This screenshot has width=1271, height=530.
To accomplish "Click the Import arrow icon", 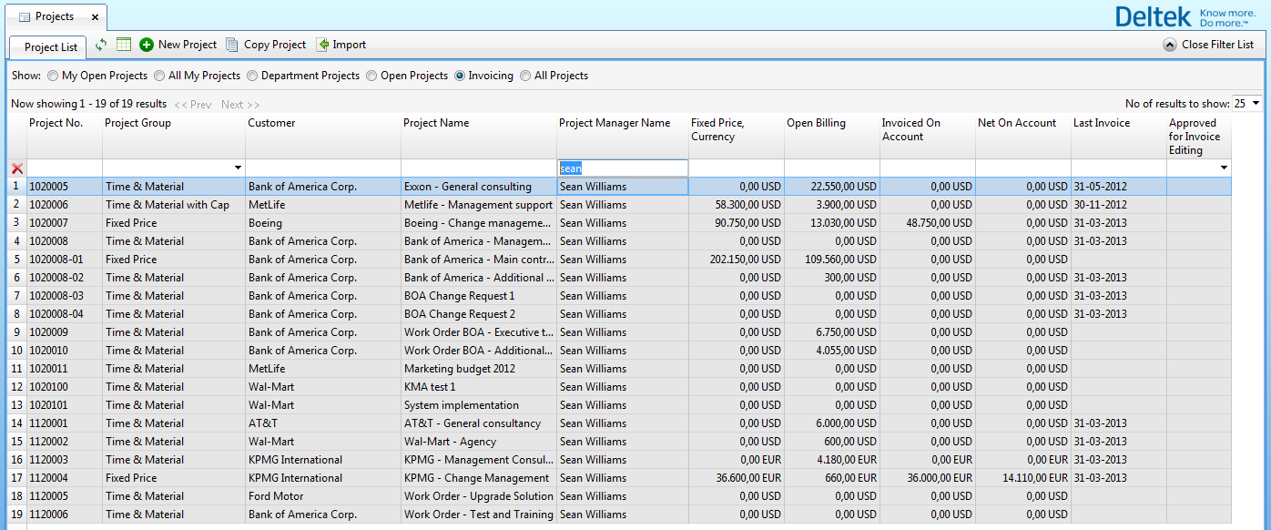I will (322, 45).
